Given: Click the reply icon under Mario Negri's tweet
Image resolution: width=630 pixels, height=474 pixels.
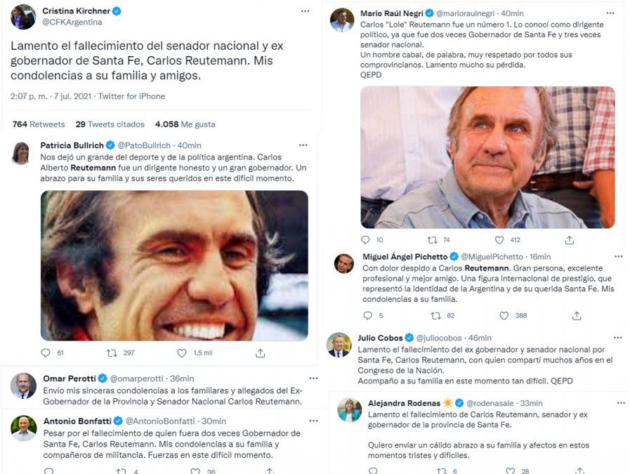Looking at the screenshot, I should 366,239.
